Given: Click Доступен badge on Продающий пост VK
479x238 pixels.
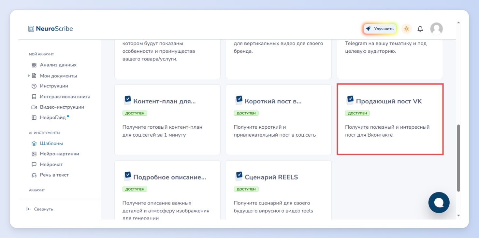Looking at the screenshot, I should click(x=357, y=113).
